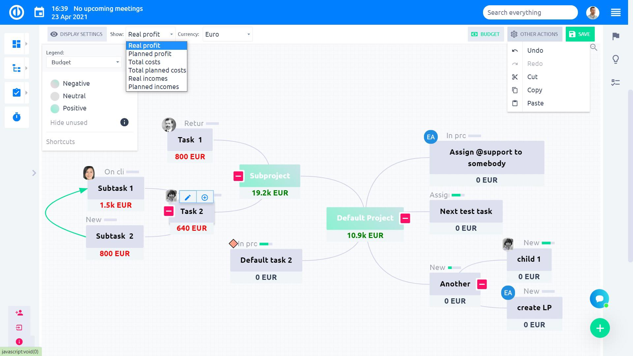Choose Undo from Other Actions menu

point(535,50)
